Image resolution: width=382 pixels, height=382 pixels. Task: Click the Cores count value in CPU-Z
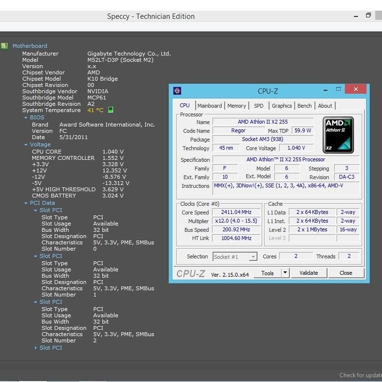[x=296, y=256]
